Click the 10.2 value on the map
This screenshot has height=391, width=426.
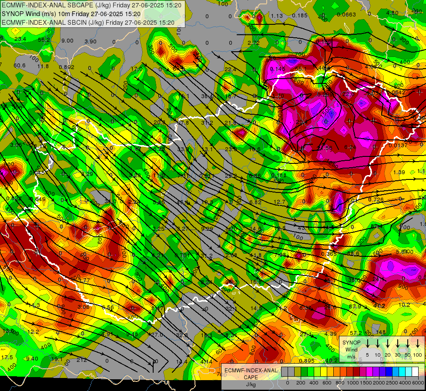point(404,305)
